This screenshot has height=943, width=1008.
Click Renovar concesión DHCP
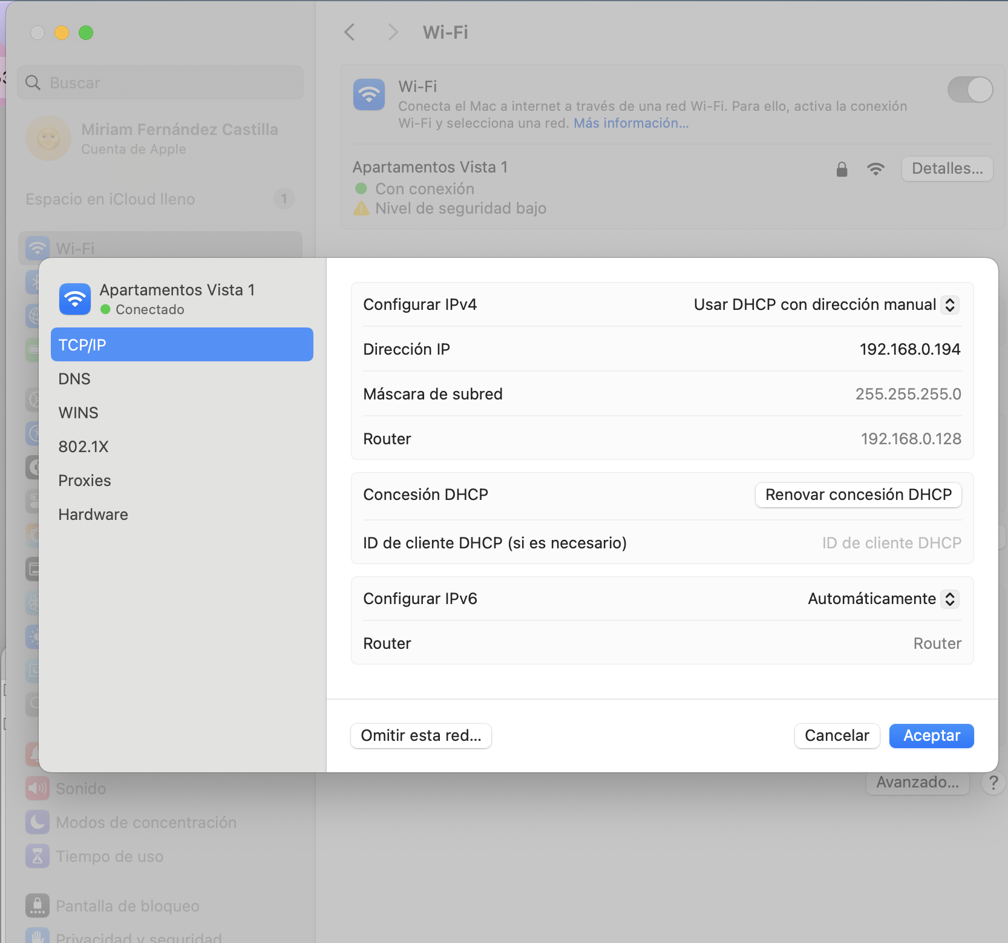coord(858,494)
